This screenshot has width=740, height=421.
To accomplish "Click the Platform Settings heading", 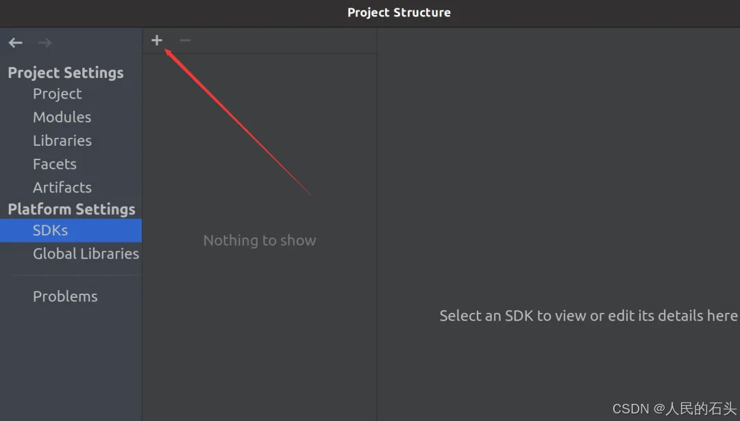I will [71, 209].
